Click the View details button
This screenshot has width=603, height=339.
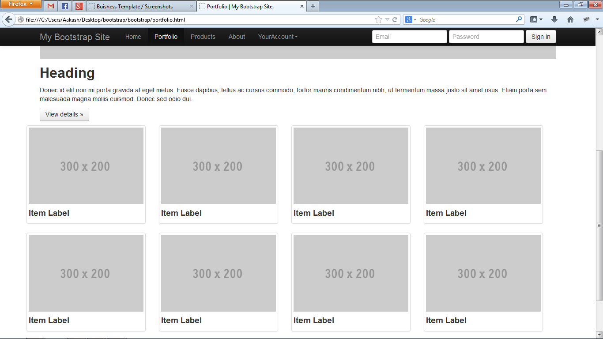click(64, 114)
